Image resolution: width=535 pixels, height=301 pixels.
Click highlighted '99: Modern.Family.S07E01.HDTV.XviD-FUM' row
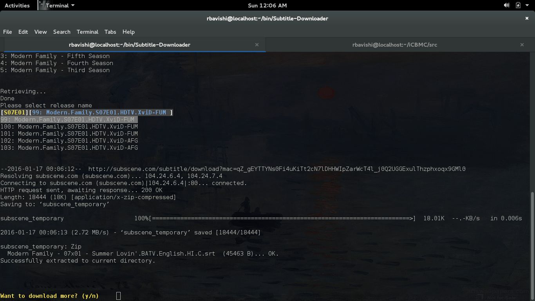pos(69,120)
